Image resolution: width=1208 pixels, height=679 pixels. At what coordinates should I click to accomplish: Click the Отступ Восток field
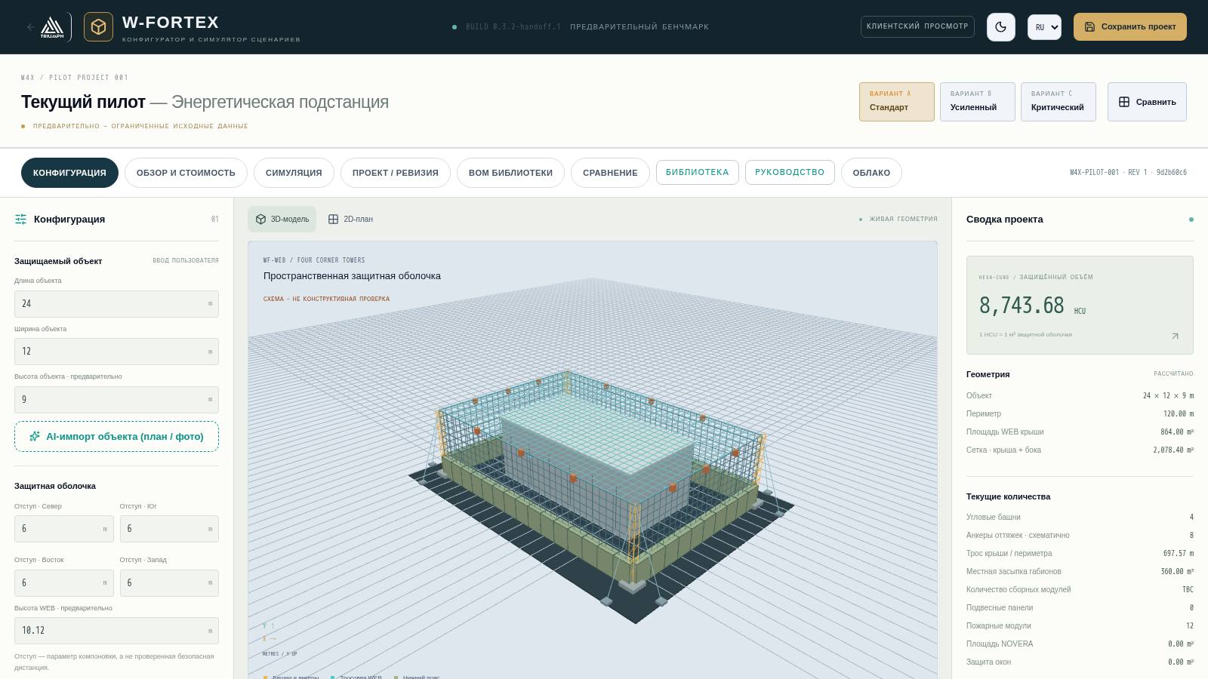point(64,582)
